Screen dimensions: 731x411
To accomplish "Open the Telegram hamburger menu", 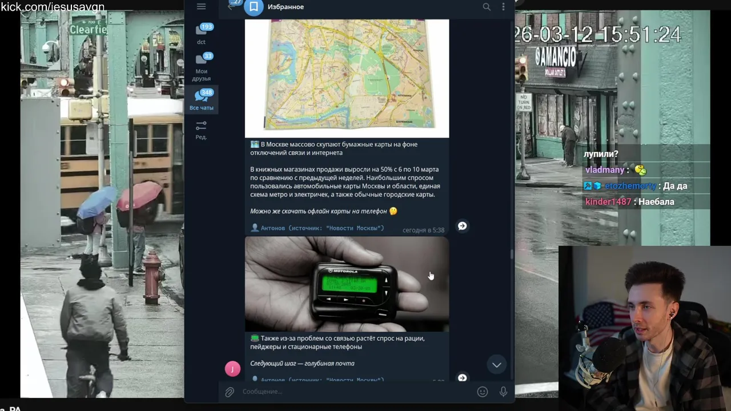I will 201,6.
